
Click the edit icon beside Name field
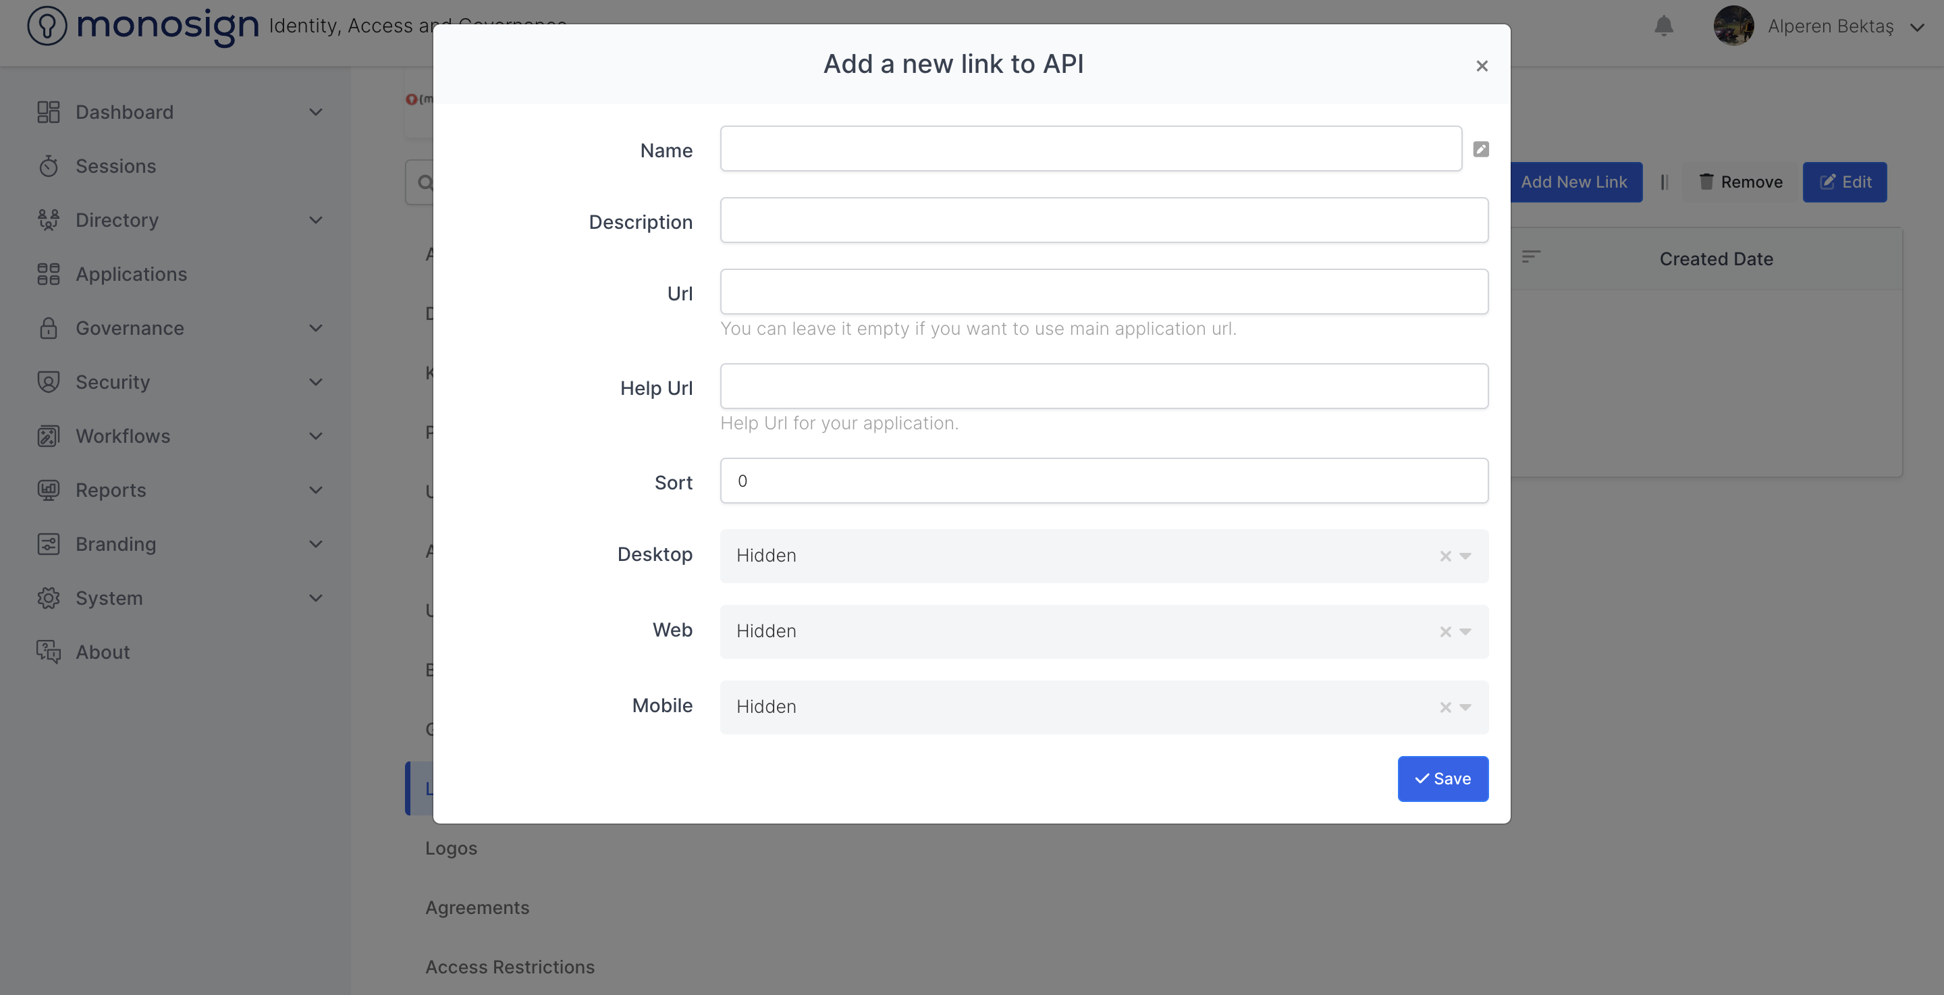[1481, 149]
